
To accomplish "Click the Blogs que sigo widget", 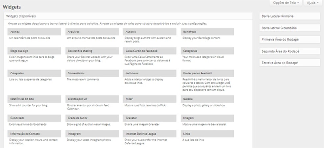I will [x=34, y=51].
